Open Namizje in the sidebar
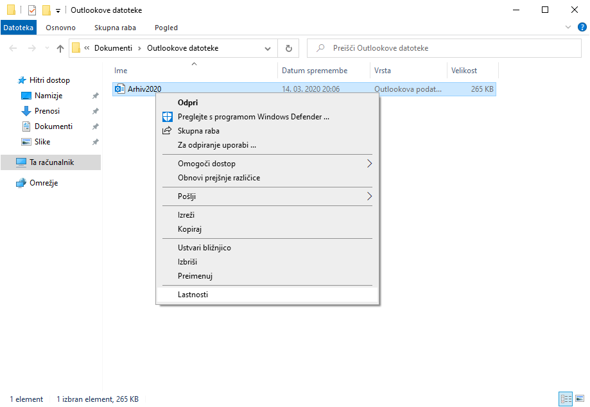Screen dimensions: 590x407 (49, 96)
